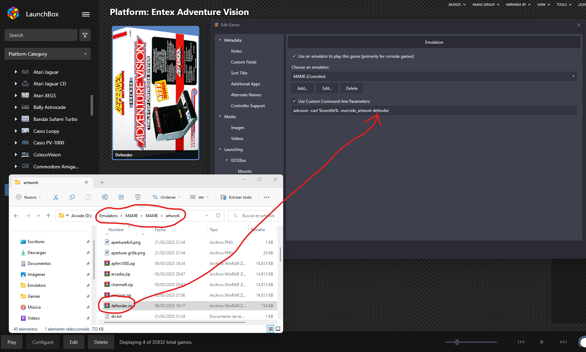This screenshot has height=352, width=586.
Task: Open the LaunchBox hamburger menu
Action: coord(86,14)
